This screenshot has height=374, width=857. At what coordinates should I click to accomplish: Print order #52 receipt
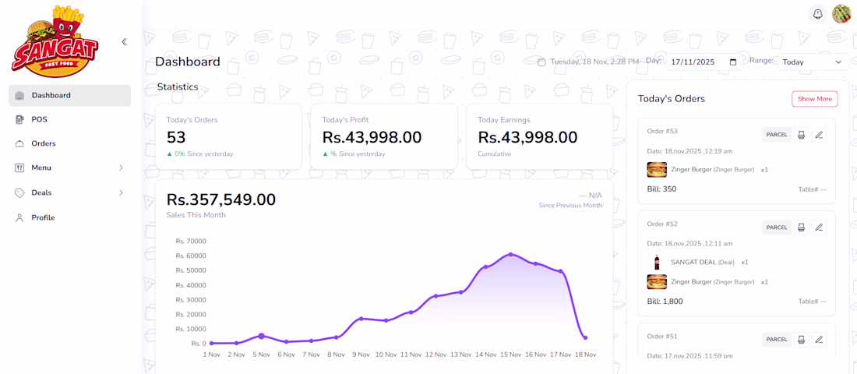click(801, 228)
